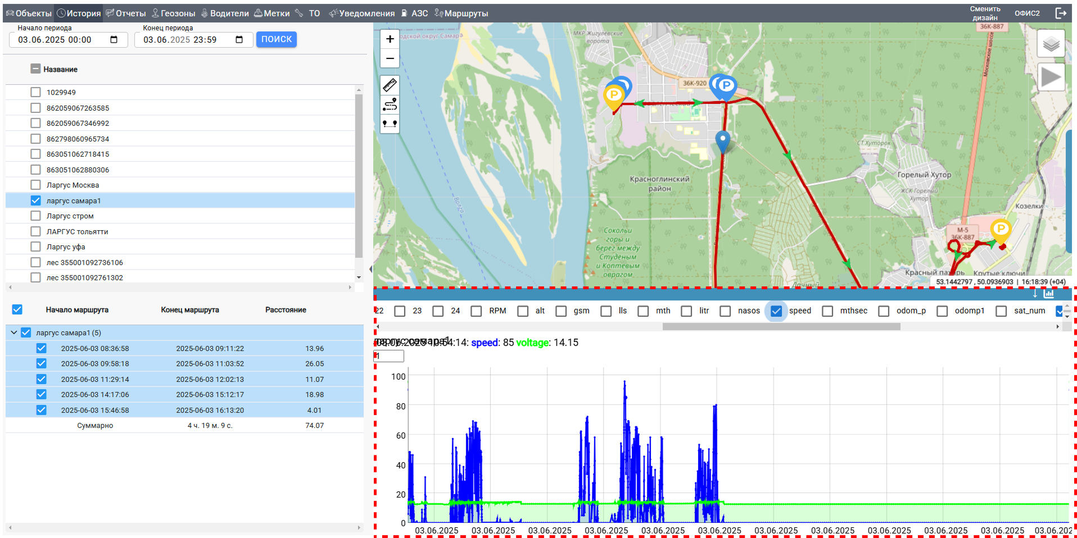
Task: Click the chart icon above the graph panel
Action: pyautogui.click(x=1049, y=294)
